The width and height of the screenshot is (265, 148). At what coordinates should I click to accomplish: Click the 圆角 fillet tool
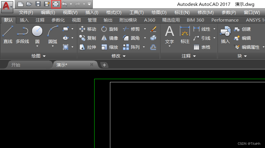[x=131, y=38]
